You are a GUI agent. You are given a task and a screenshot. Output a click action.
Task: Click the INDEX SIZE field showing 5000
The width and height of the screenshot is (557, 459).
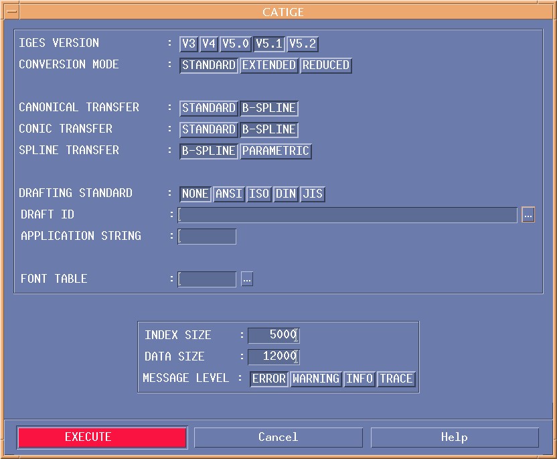click(274, 335)
